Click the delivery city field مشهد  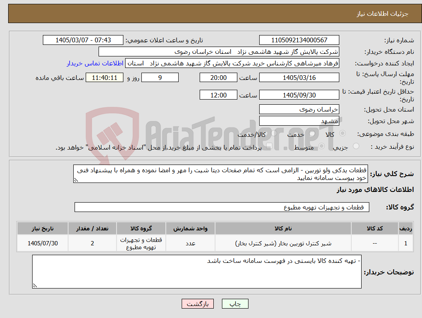click(x=299, y=121)
